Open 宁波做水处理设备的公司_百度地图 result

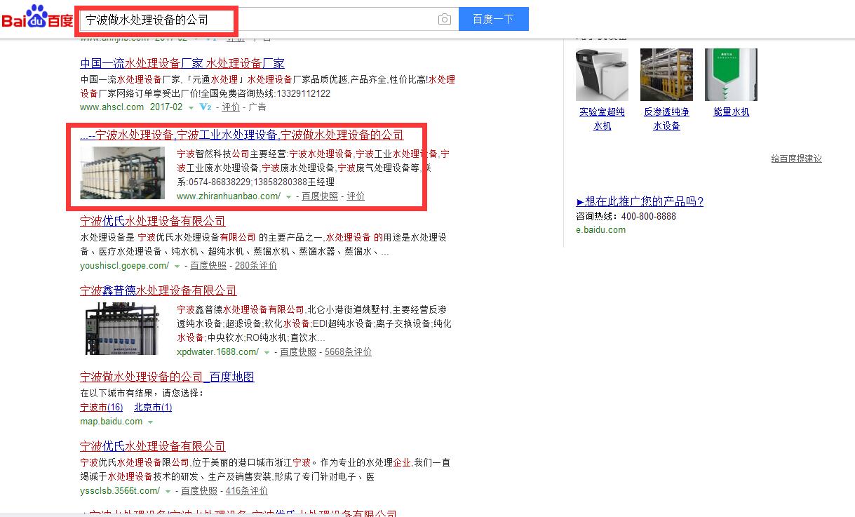tap(167, 377)
